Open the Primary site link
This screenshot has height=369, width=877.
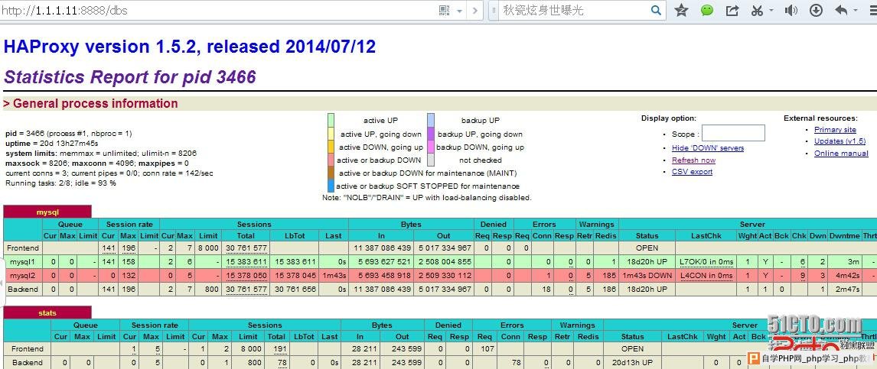(835, 130)
